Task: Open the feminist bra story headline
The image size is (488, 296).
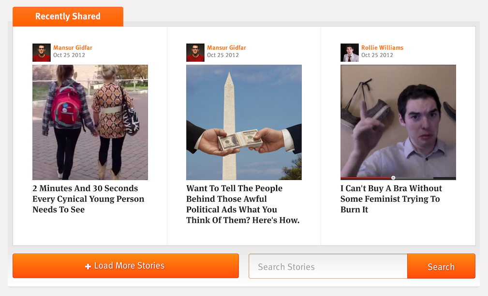Action: pos(390,199)
